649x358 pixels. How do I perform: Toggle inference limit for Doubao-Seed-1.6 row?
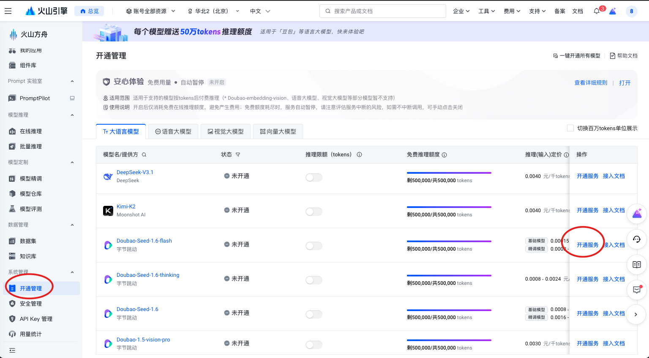click(x=314, y=314)
